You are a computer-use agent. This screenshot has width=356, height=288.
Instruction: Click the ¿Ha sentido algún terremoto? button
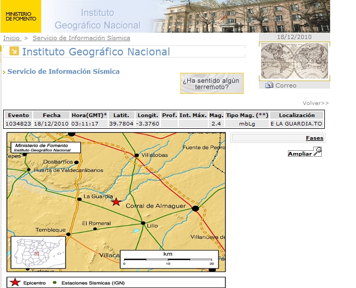212,83
